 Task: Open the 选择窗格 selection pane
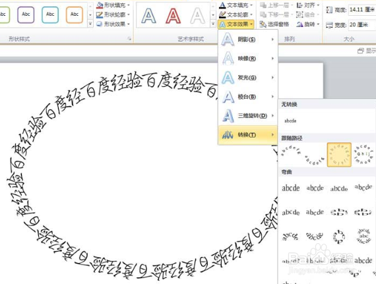[x=274, y=24]
